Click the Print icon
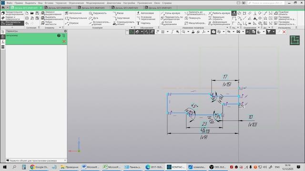This screenshot has height=171, width=305. (x=27, y=18)
